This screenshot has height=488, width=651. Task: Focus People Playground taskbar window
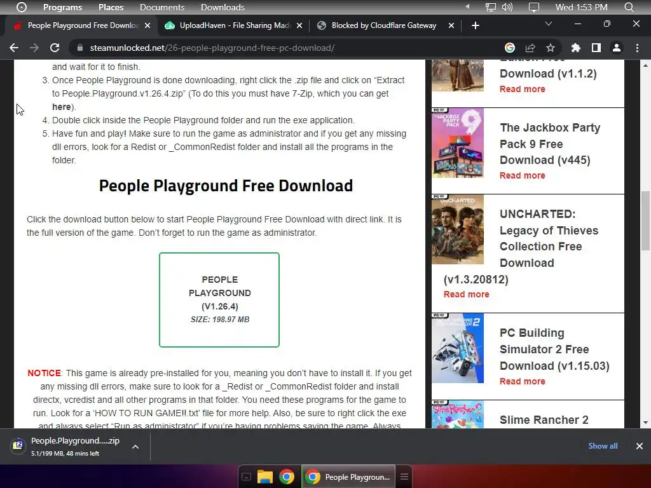(349, 477)
